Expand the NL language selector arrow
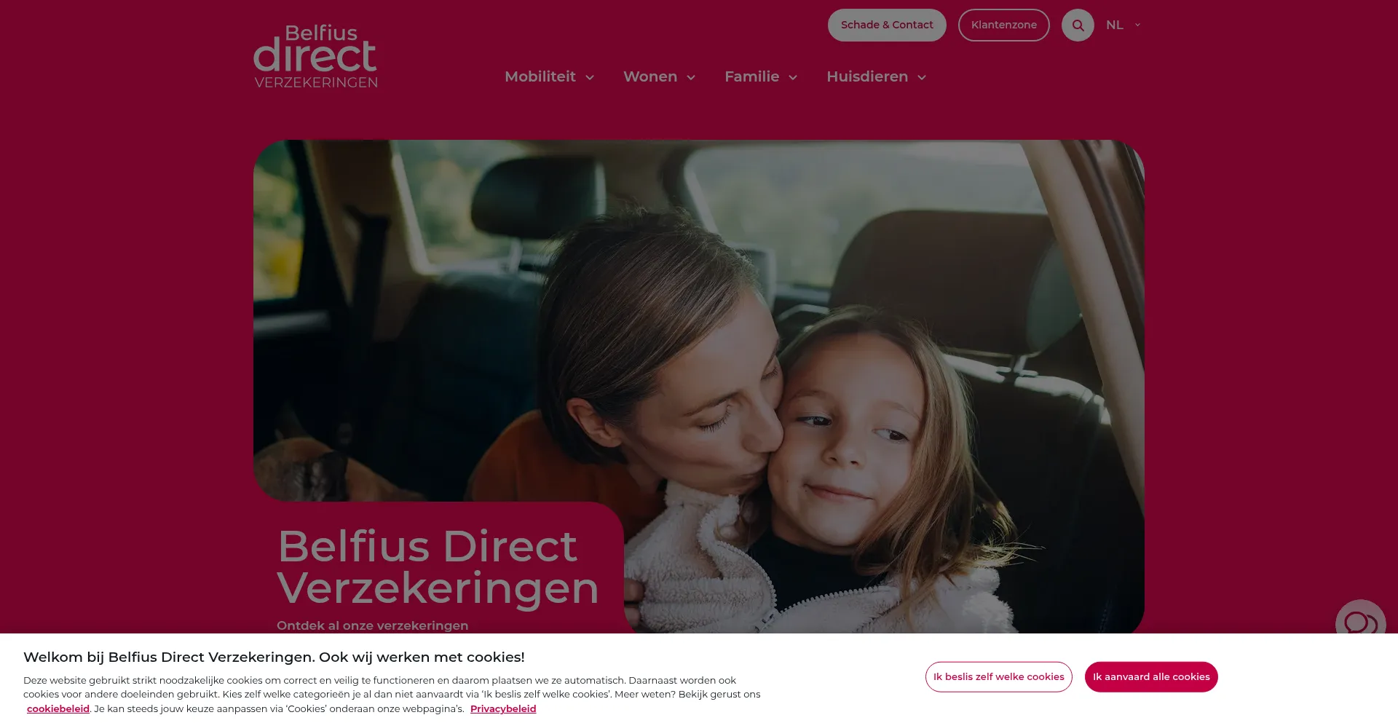 click(1137, 25)
